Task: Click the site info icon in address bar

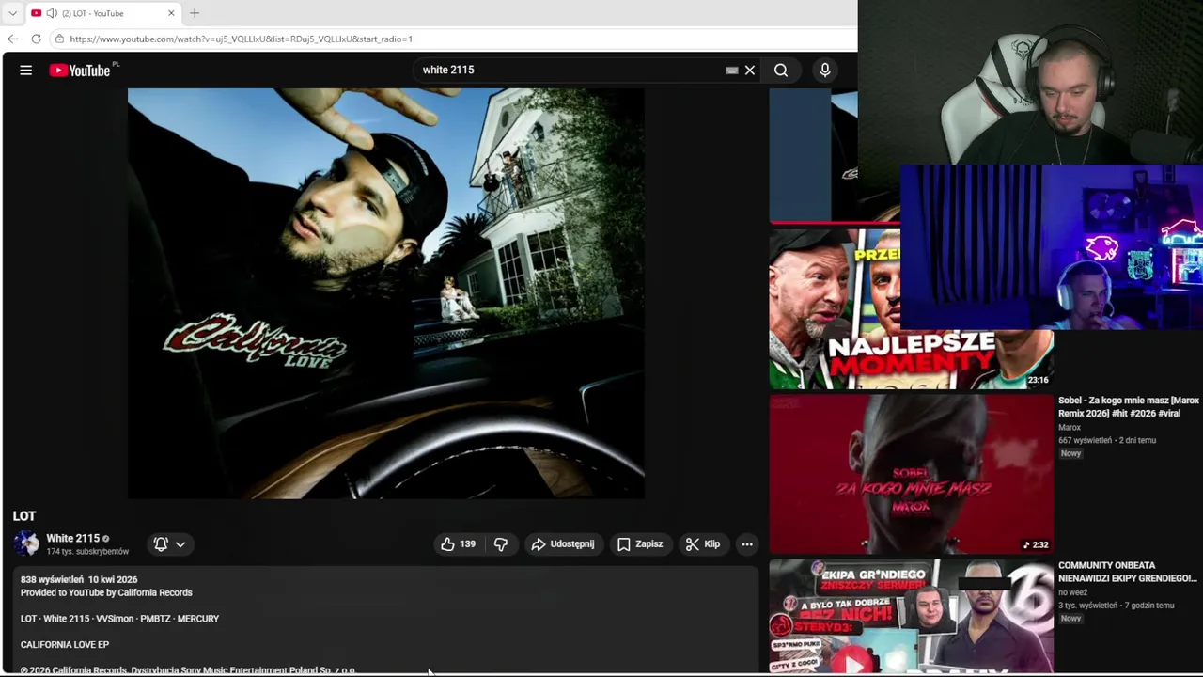Action: [59, 39]
